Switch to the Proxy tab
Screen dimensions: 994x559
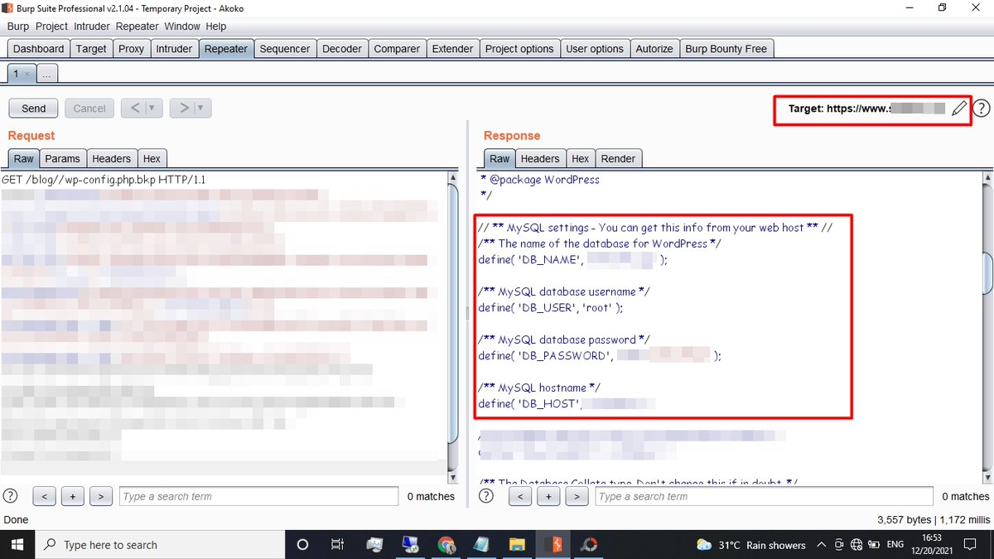point(131,49)
